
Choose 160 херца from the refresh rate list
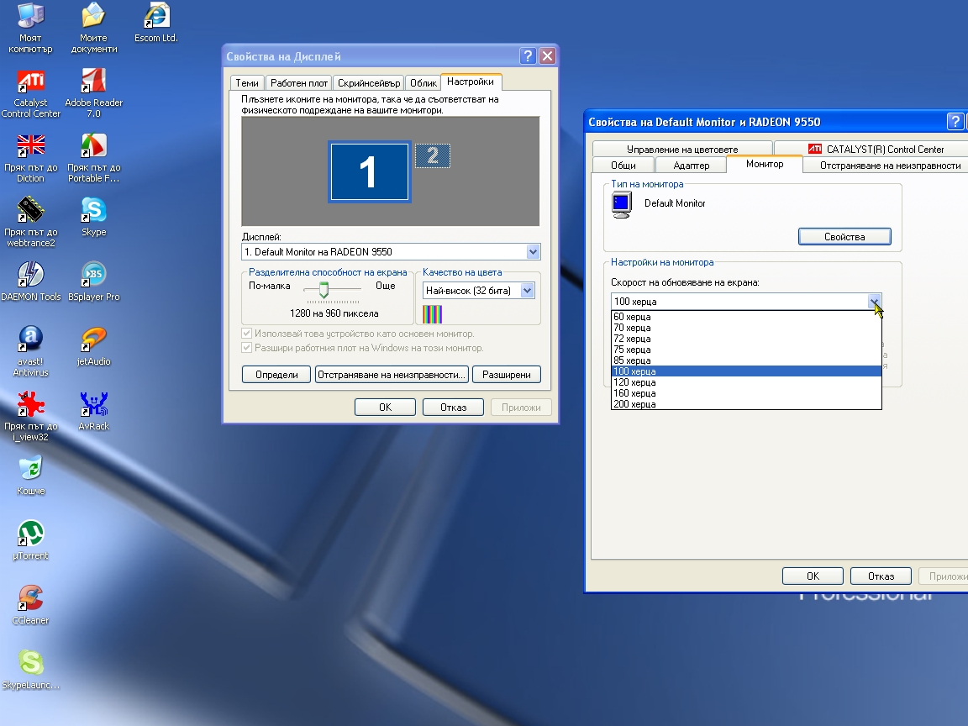point(746,393)
